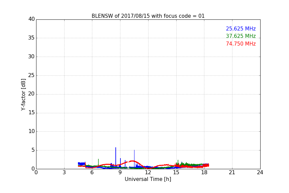Click the y-axis tick label 10
This screenshot has width=289, height=193.
31,131
